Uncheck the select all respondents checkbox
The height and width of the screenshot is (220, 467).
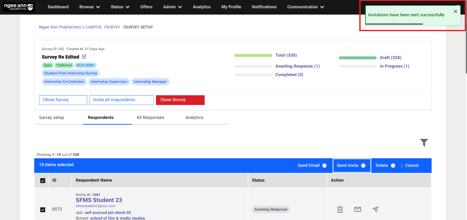[43, 180]
